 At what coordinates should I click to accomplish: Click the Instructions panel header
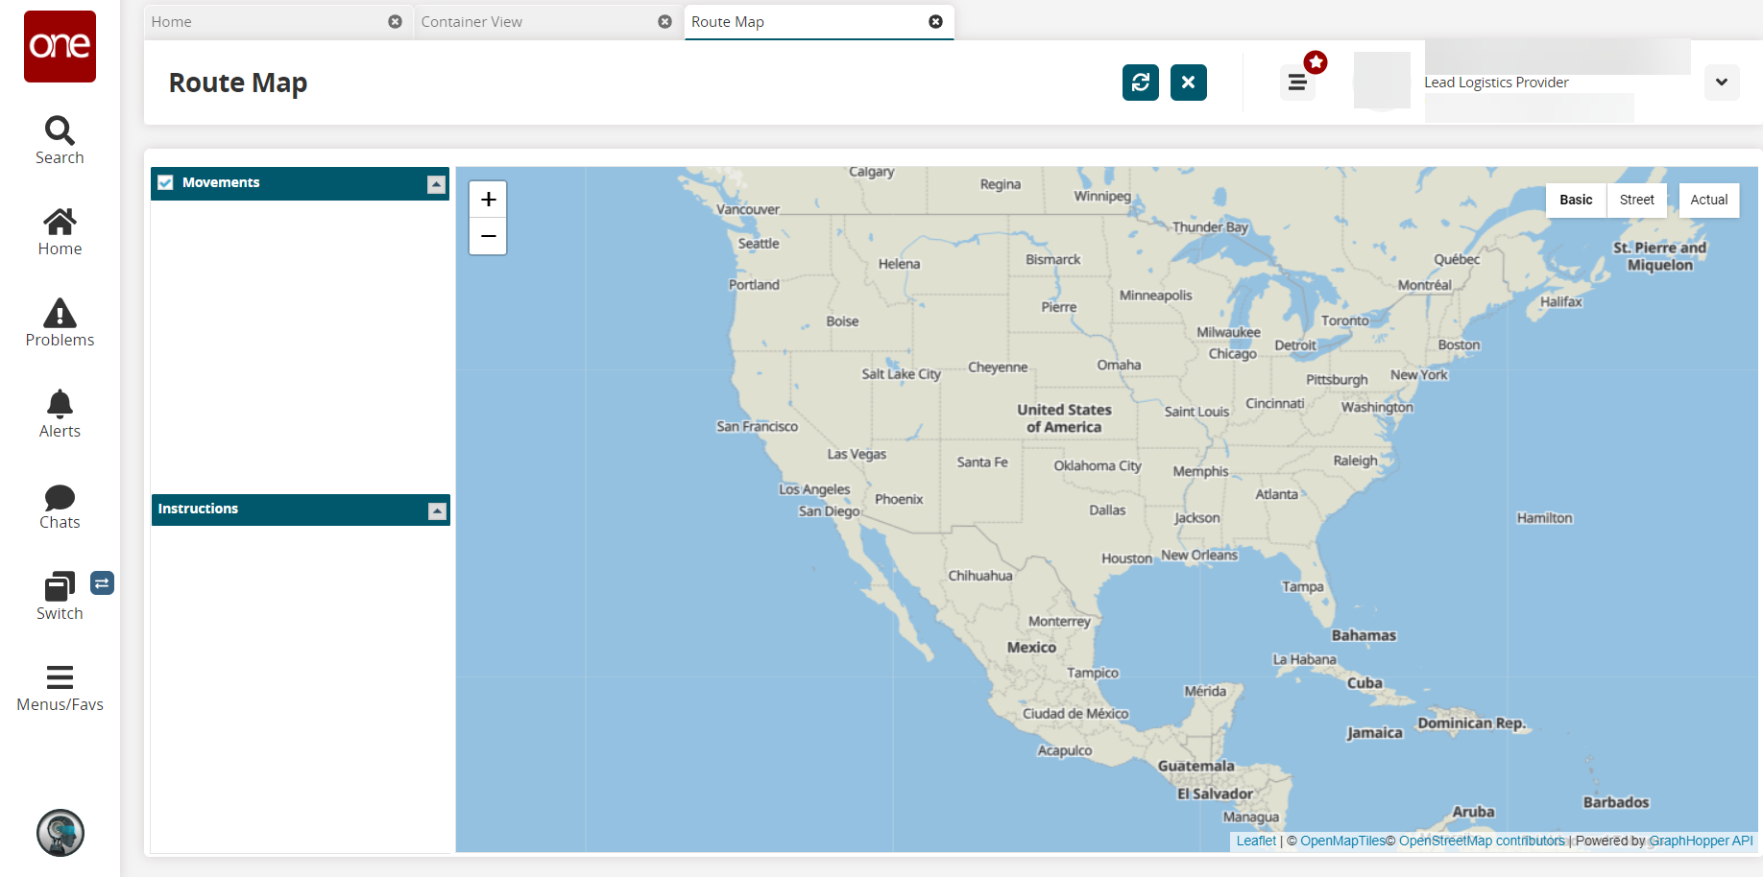pyautogui.click(x=300, y=510)
